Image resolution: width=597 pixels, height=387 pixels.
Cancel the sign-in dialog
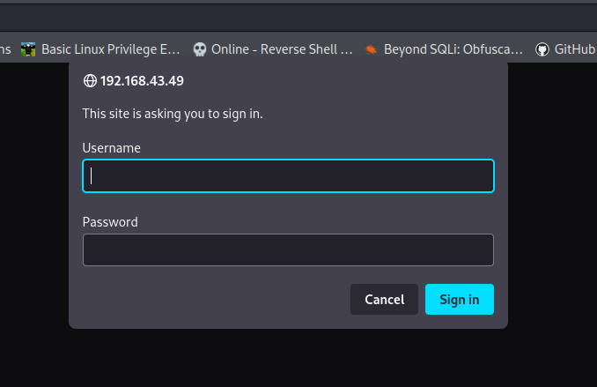384,300
